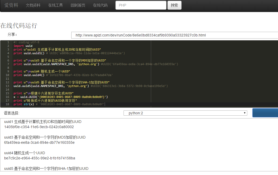
Task: Select the 文档资料 menu item
Action: coord(33,5)
